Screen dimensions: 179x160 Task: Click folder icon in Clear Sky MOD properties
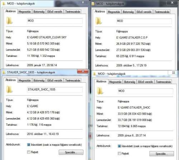coord(9,21)
